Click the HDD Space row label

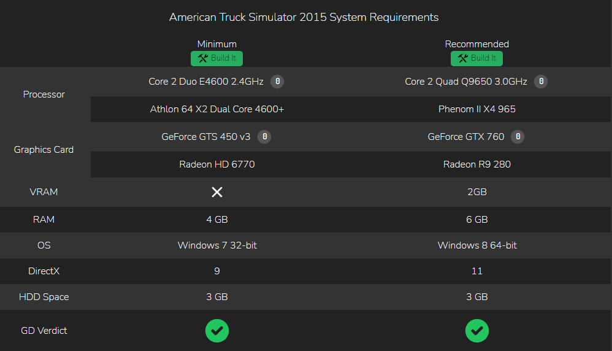44,297
